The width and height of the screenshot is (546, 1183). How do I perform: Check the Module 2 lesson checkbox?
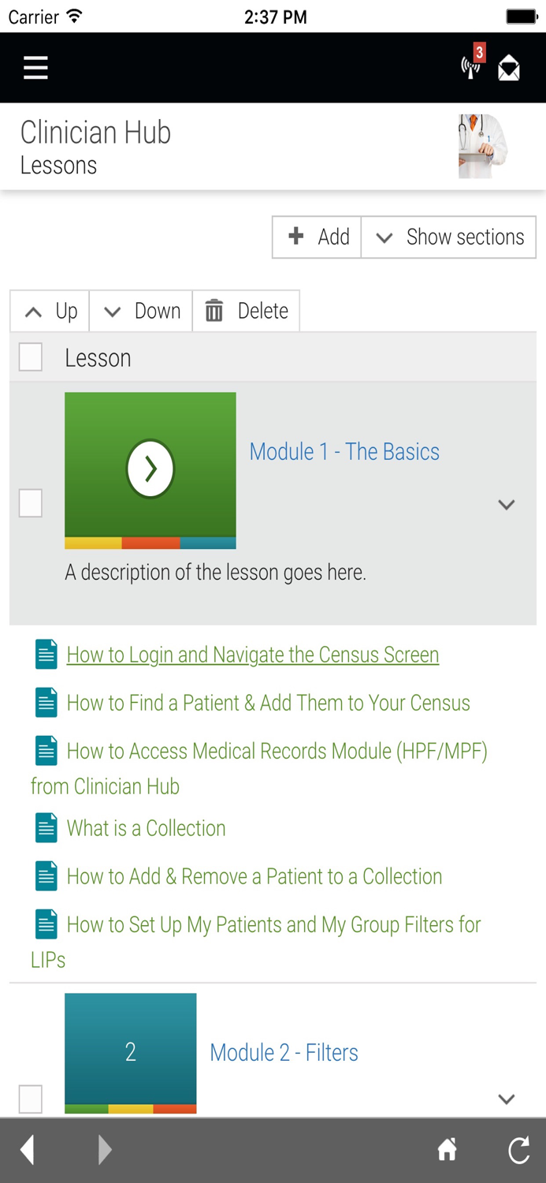pos(29,1096)
